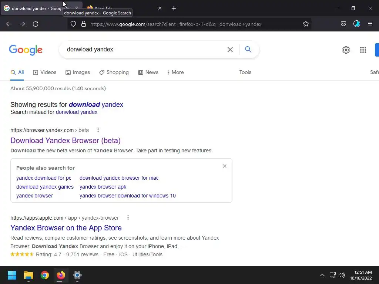Open volume control tray icon

pyautogui.click(x=342, y=275)
